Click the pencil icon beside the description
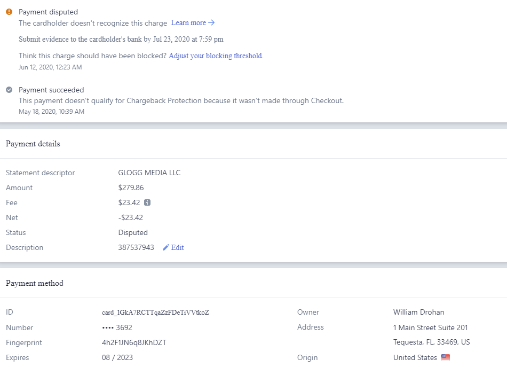 pyautogui.click(x=166, y=247)
